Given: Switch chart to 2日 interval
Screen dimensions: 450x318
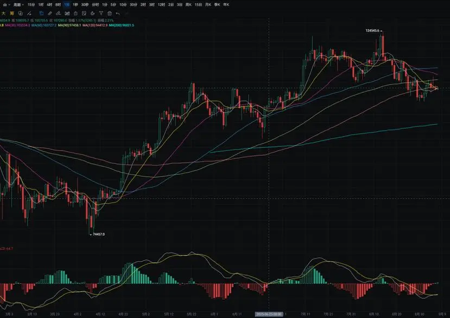Looking at the screenshot, I should [x=171, y=4].
